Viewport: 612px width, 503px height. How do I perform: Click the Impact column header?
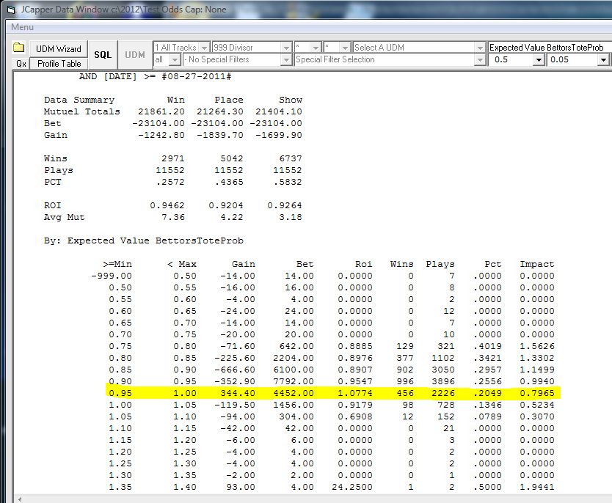tap(537, 264)
